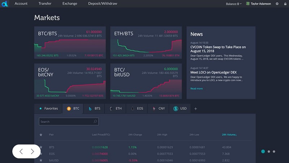Click the EOS icon on EOS tab
Image resolution: width=289 pixels, height=163 pixels.
tap(133, 109)
